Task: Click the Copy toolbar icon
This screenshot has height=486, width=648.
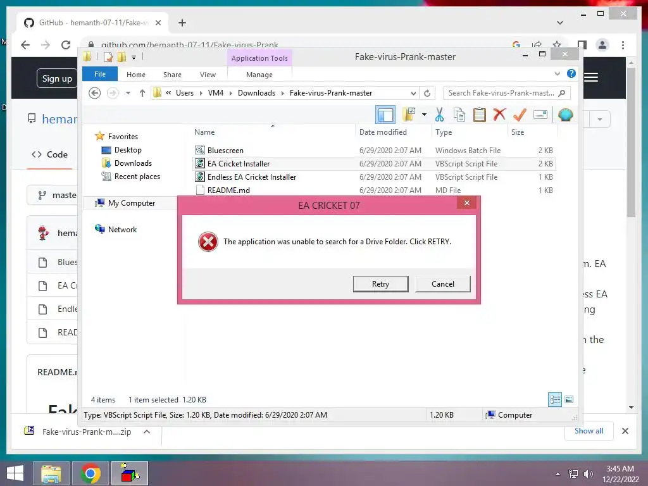Action: [459, 115]
